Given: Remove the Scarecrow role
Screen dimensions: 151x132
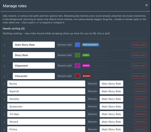Looking at the screenshot, I should [x=141, y=106].
